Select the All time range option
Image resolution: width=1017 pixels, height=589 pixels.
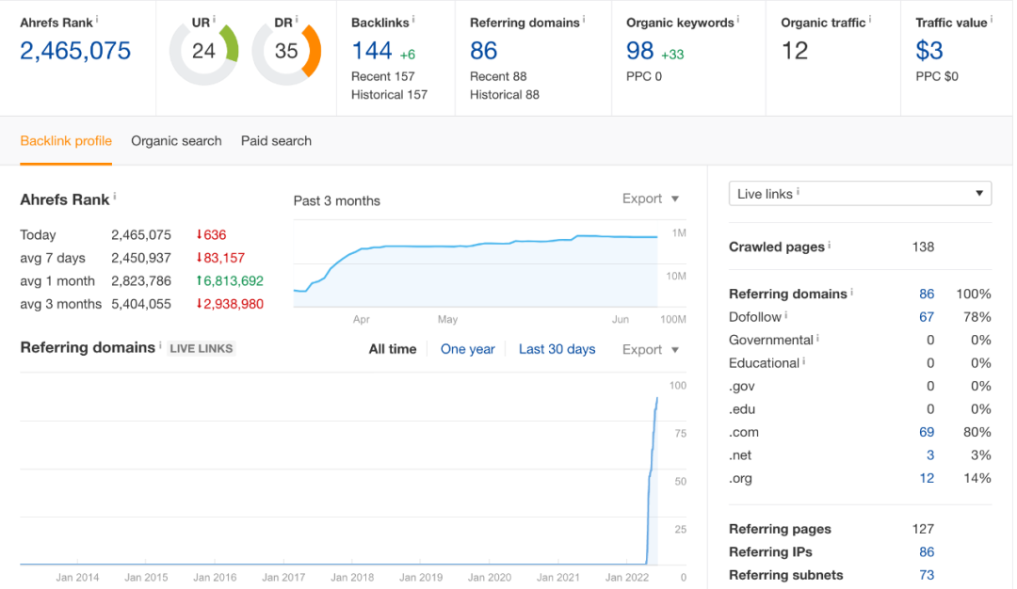click(392, 349)
